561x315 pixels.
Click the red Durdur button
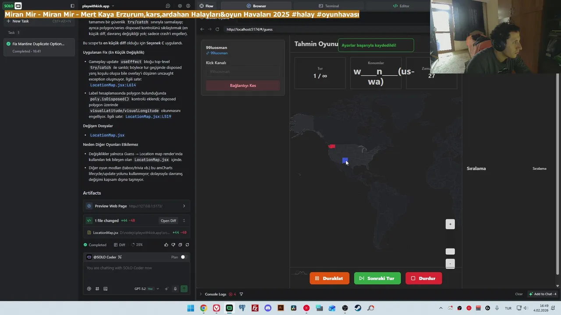tap(424, 278)
